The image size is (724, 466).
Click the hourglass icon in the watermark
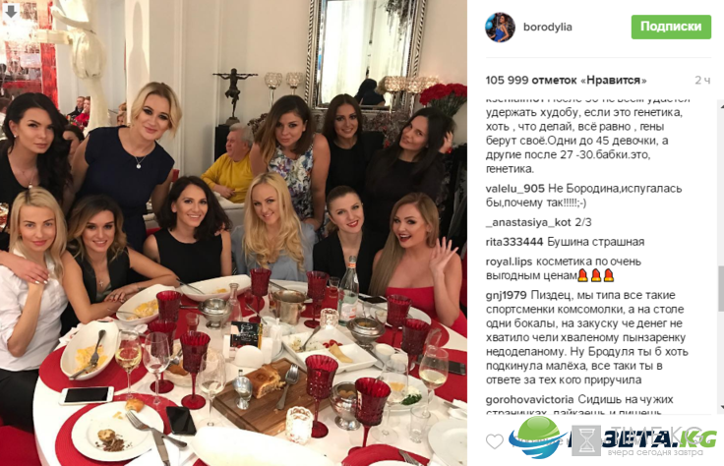tap(587, 441)
